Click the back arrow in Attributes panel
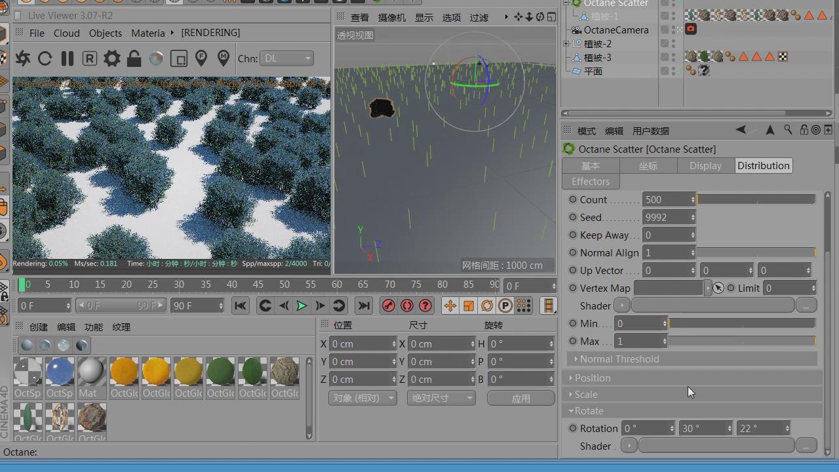Viewport: 839px width, 472px height. [x=741, y=130]
